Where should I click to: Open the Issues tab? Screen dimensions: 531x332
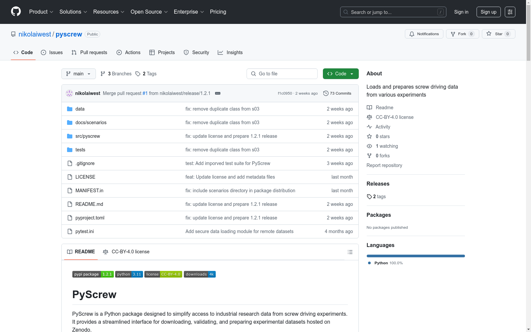click(52, 52)
